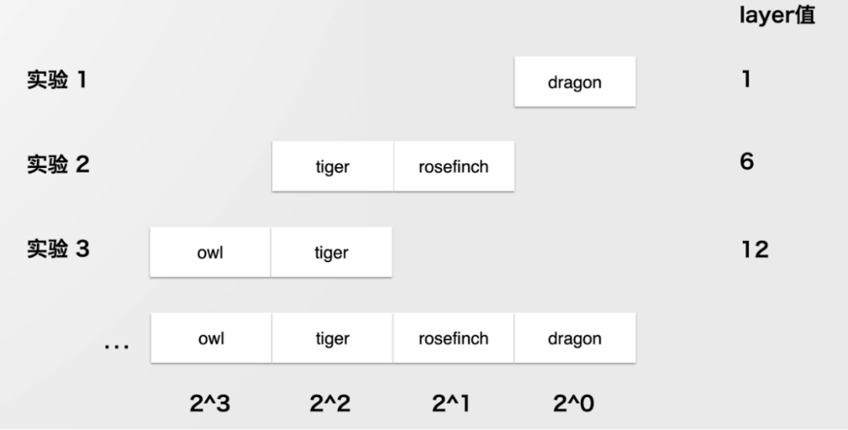
Task: Click the 实验 1 row label
Action: [57, 80]
